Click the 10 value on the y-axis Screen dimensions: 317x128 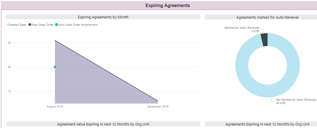pos(9,91)
